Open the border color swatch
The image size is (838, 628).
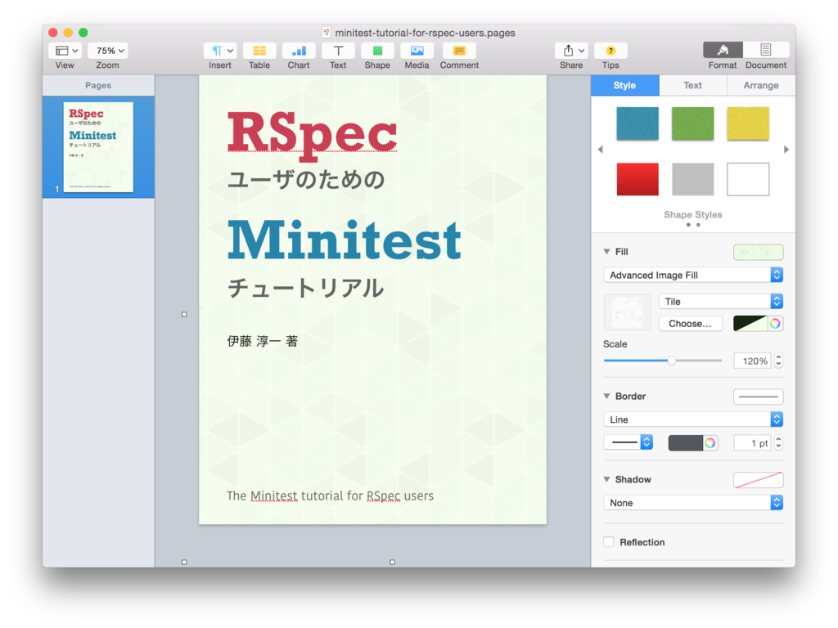click(686, 442)
